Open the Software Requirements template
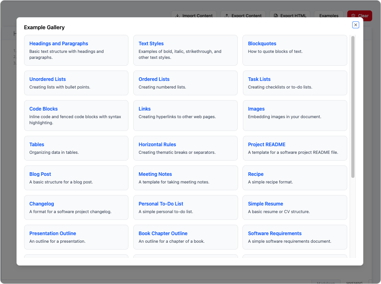Screen dimensions: 381x284 click(x=295, y=237)
